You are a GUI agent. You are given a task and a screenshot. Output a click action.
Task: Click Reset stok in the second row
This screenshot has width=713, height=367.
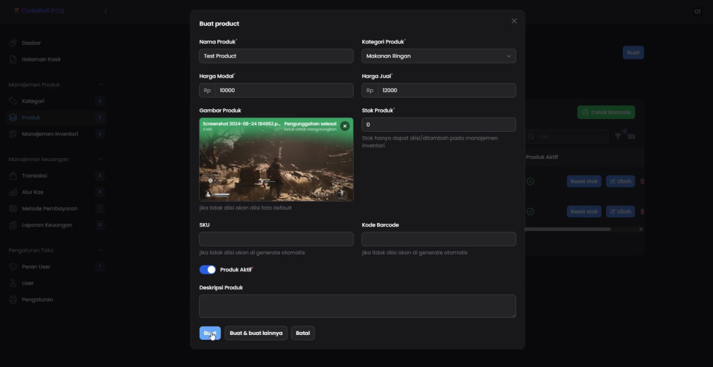click(584, 211)
